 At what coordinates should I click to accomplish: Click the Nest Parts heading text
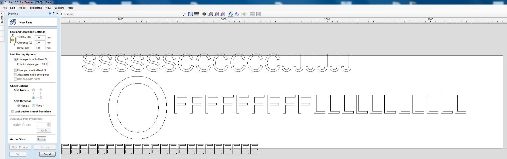click(26, 22)
